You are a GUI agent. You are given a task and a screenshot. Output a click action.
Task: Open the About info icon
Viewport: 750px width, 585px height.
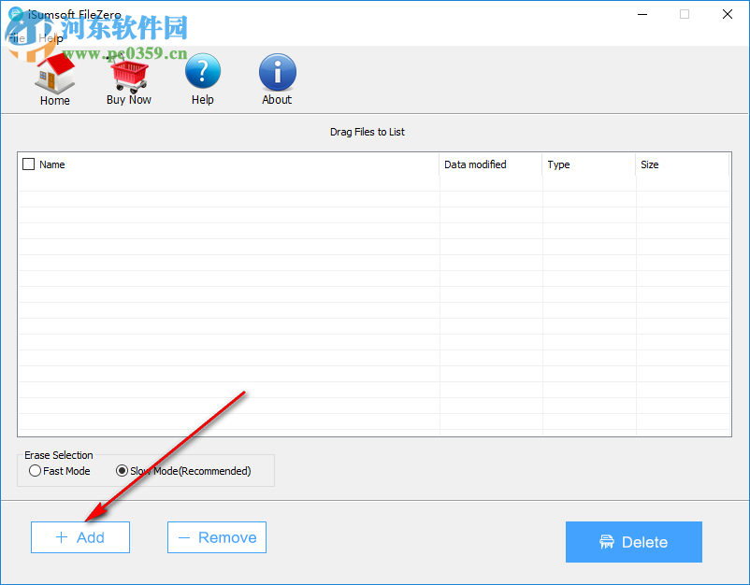coord(277,73)
